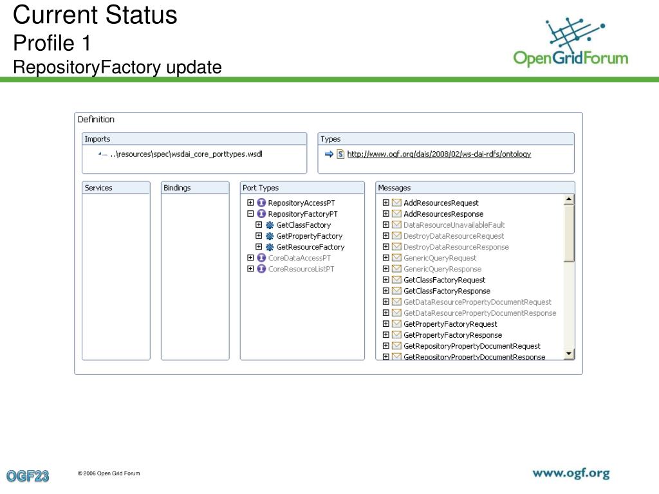Viewport: 659px width, 494px height.
Task: Click the Messages scrollbar thumb
Action: [569, 233]
